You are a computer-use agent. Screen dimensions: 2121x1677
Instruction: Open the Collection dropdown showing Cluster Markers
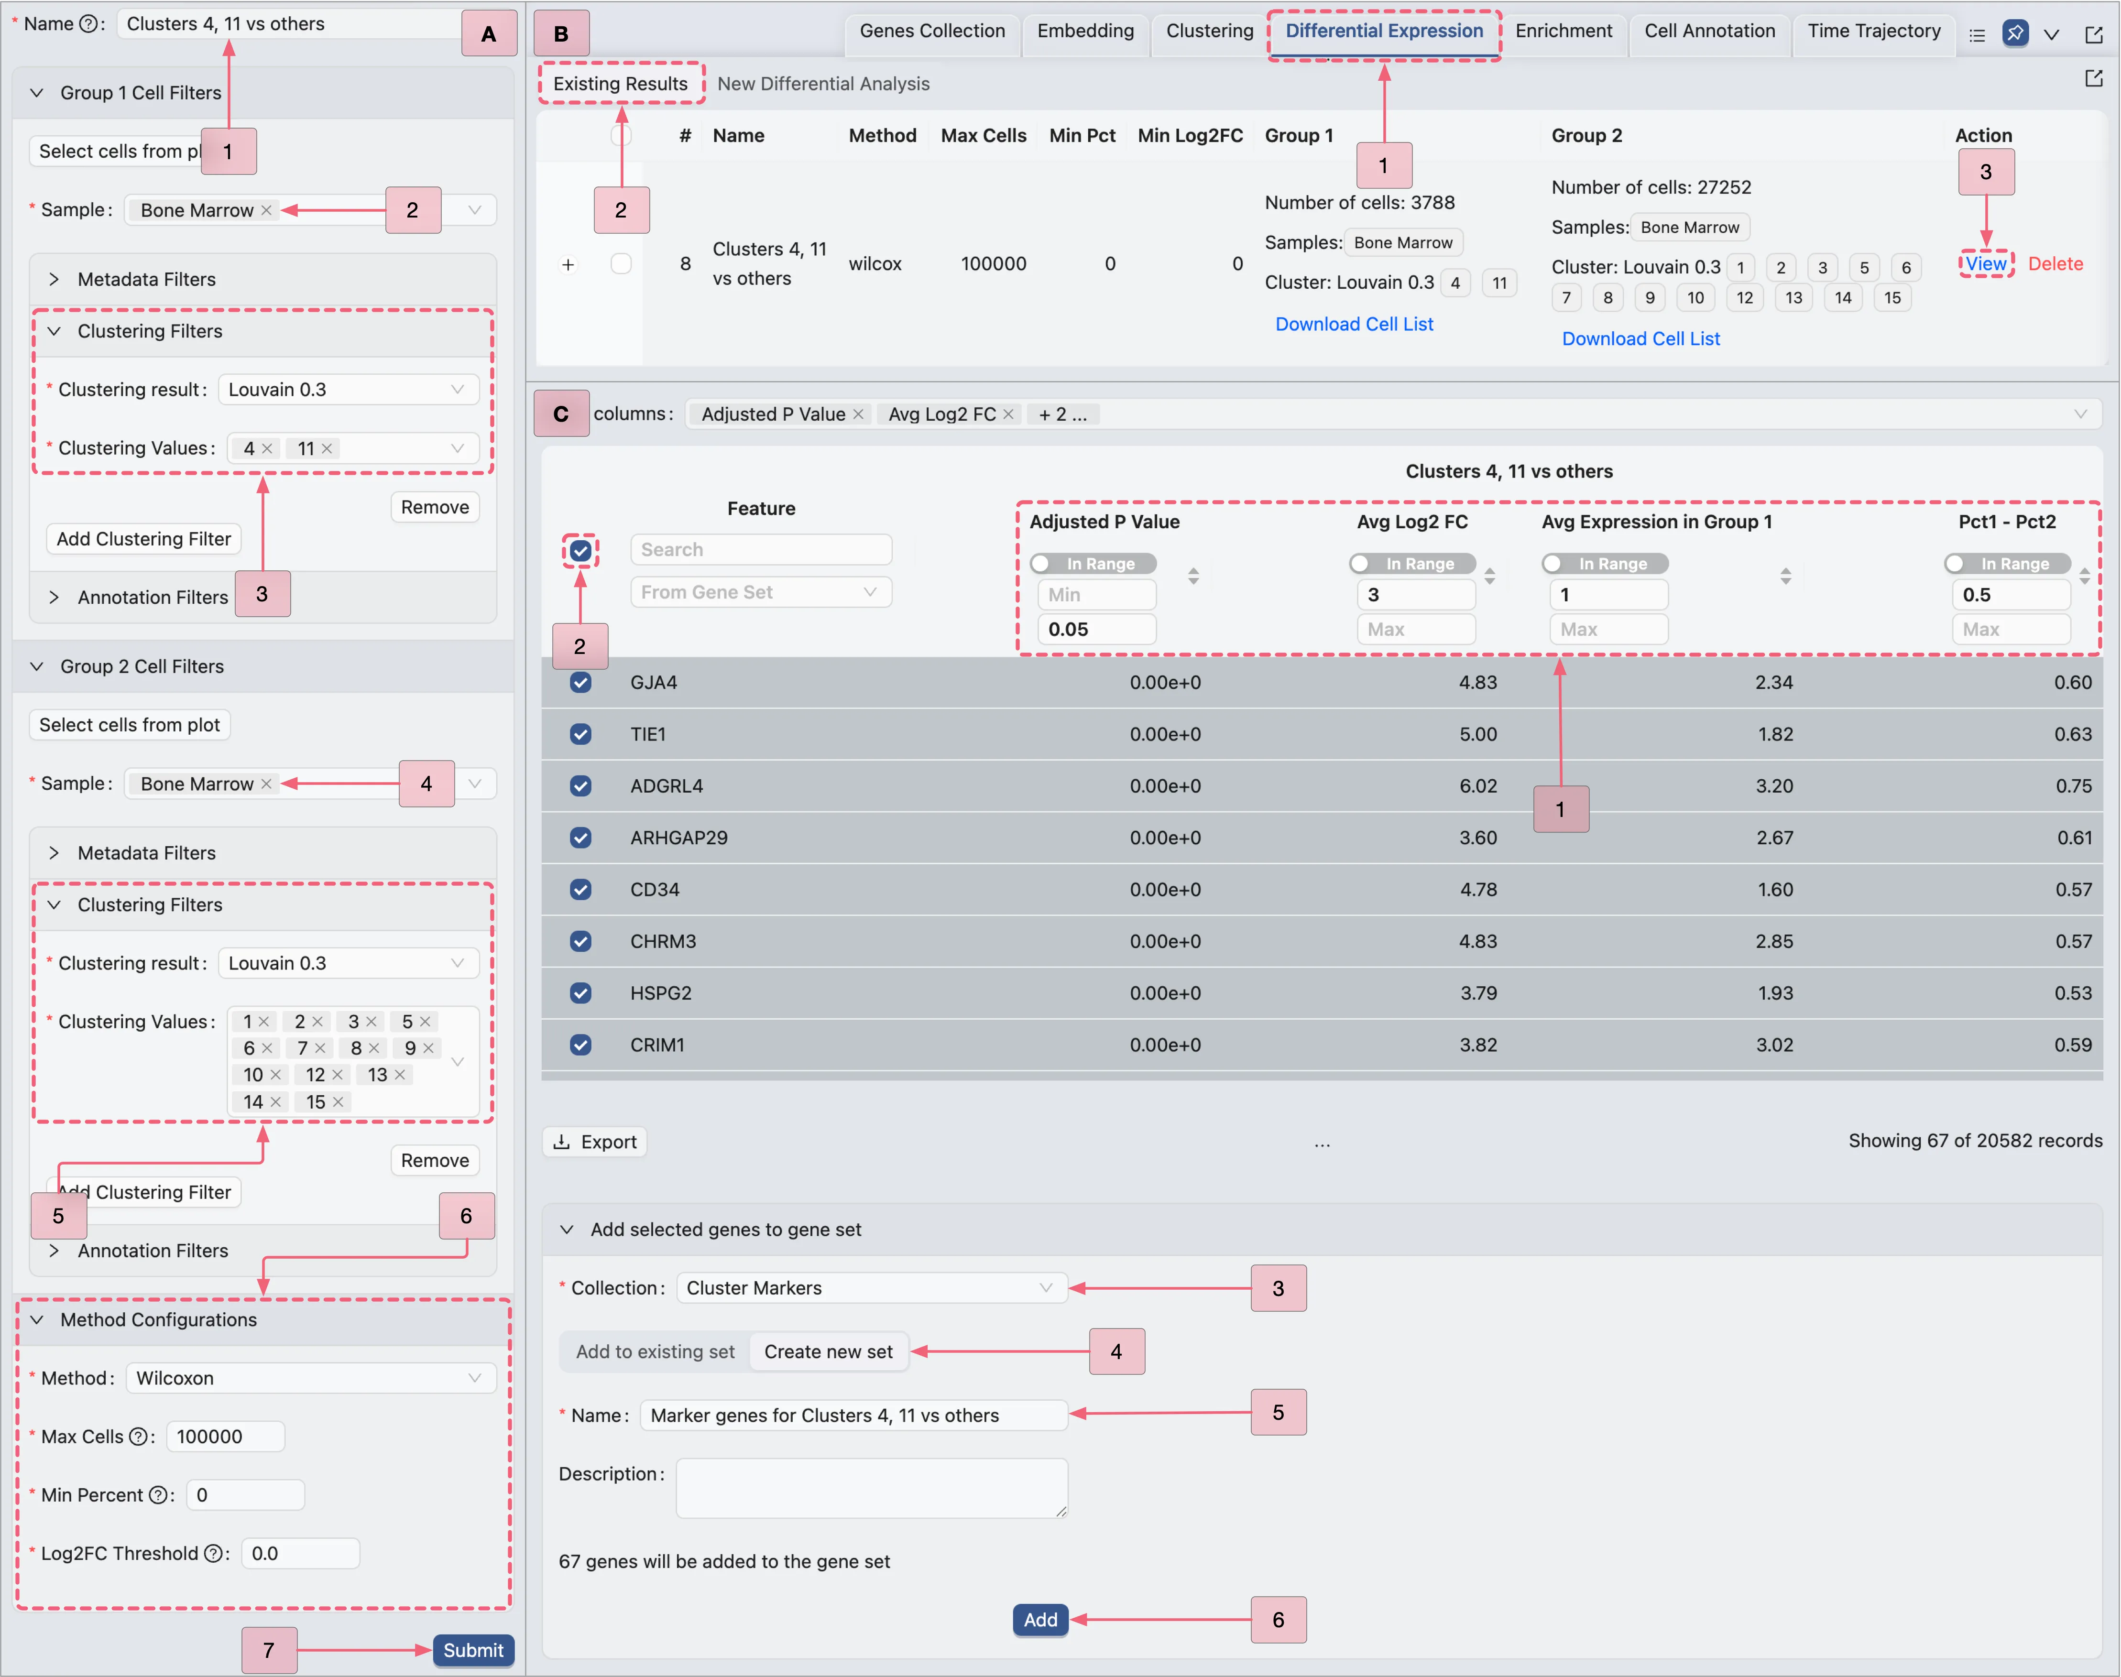point(871,1288)
